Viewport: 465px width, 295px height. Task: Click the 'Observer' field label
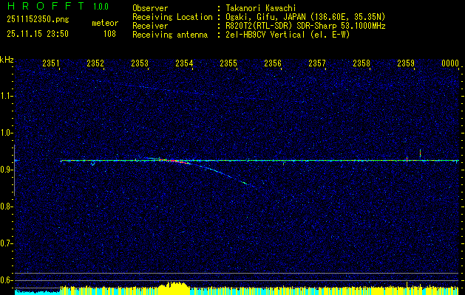150,8
